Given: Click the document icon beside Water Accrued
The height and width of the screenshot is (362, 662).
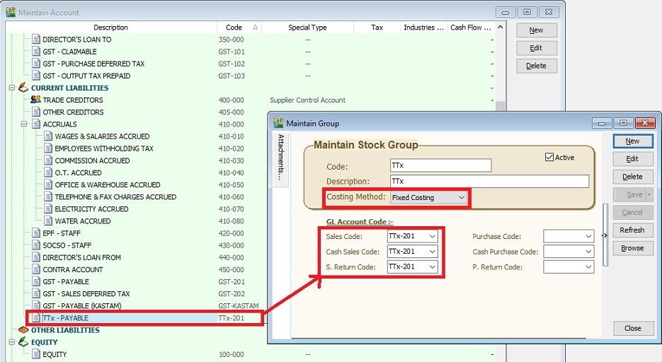Looking at the screenshot, I should pyautogui.click(x=48, y=221).
